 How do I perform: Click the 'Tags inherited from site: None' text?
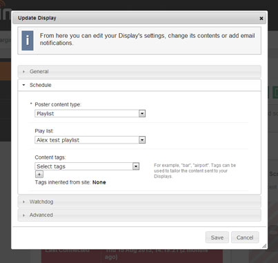pyautogui.click(x=70, y=182)
